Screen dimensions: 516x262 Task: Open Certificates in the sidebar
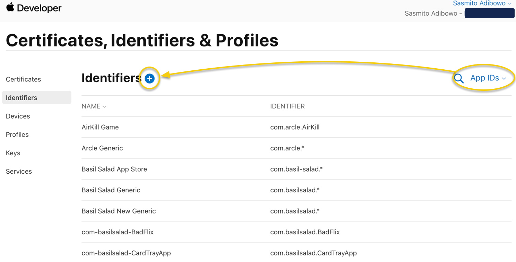coord(23,79)
